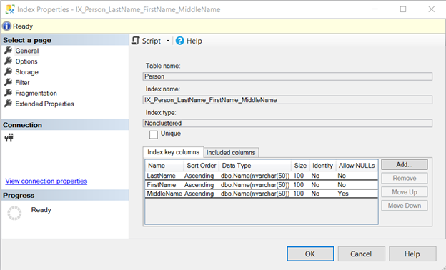Screen dimensions: 446x270
Task: Click the connection plug icon
Action: [9, 138]
